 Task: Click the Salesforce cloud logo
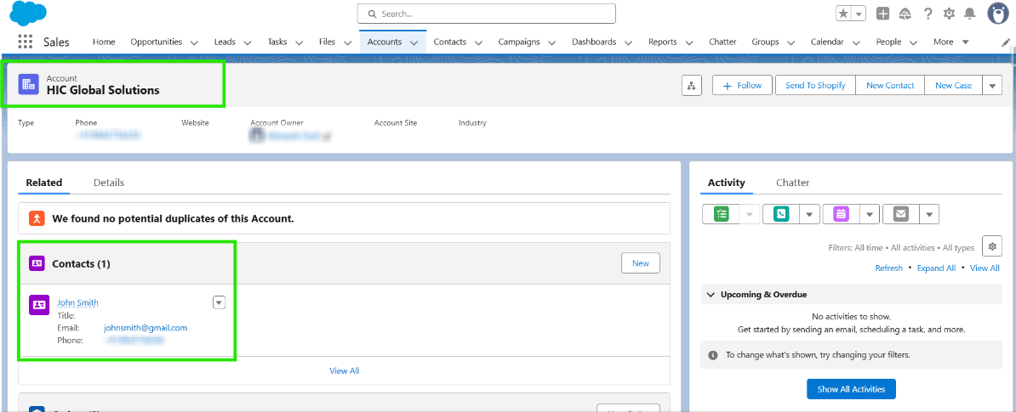pos(29,12)
